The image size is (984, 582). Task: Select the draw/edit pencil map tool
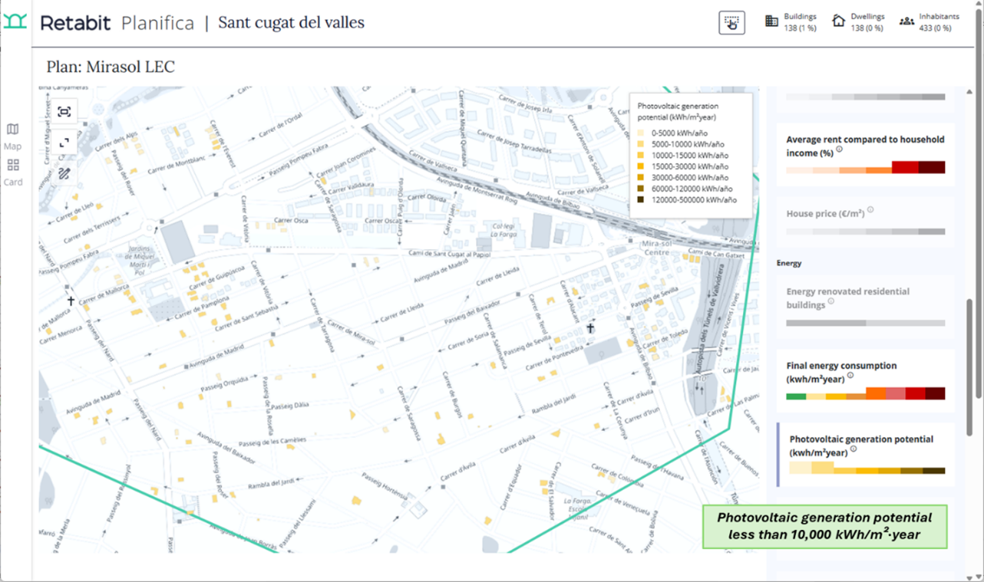(64, 173)
